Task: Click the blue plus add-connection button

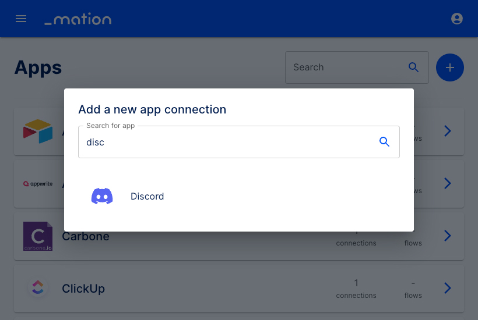Action: (449, 67)
